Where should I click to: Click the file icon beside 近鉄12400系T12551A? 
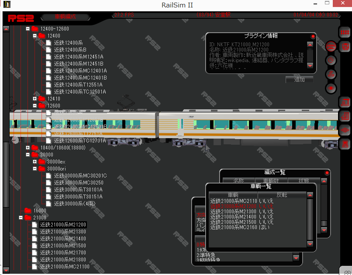tap(48, 85)
